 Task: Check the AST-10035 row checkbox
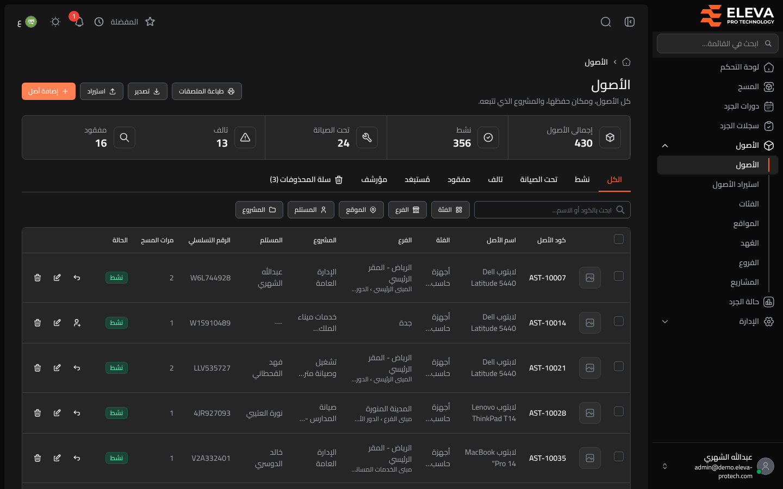coord(619,456)
